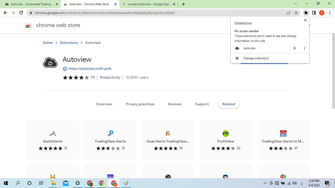Open Windows Settings from the taskbar
The width and height of the screenshot is (335, 188).
[78, 183]
